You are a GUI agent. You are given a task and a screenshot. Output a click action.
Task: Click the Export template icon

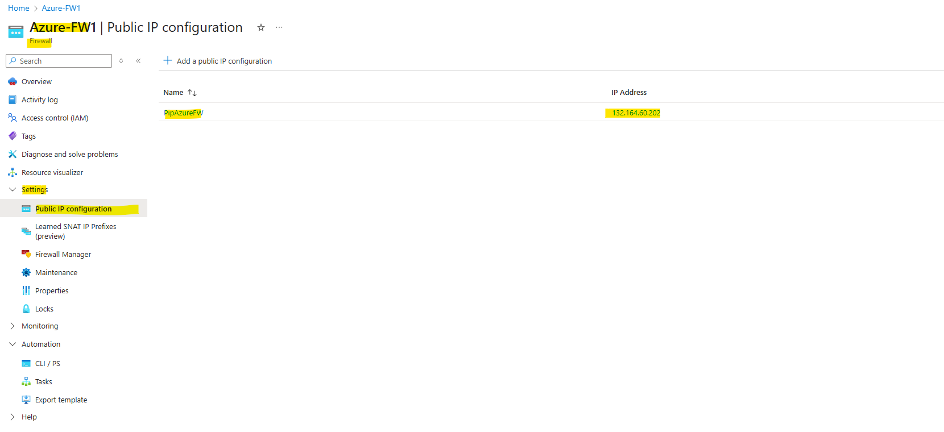(26, 400)
